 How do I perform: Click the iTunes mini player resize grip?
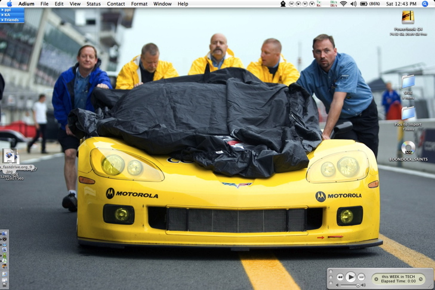[x=431, y=286]
